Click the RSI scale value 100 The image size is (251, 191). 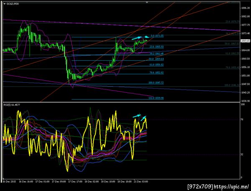click(243, 104)
